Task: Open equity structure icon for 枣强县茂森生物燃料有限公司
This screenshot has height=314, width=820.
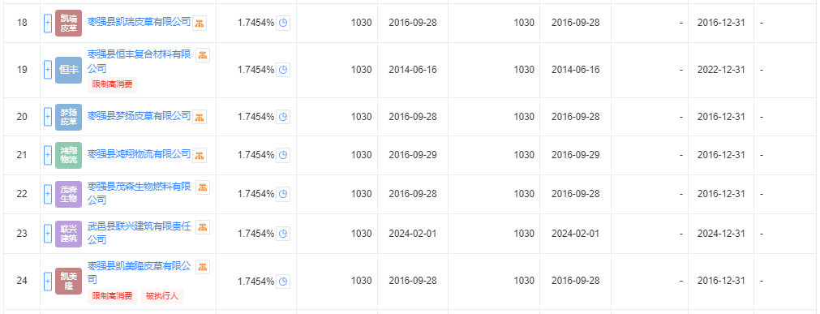Action: pos(203,187)
